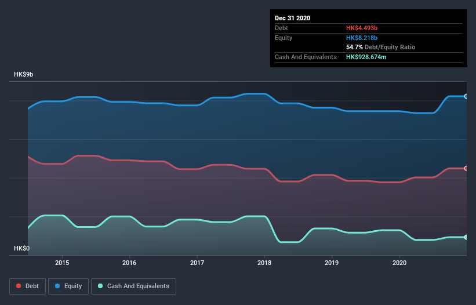Toggle the Equity series legend button
This screenshot has height=305, width=476.
pyautogui.click(x=68, y=286)
